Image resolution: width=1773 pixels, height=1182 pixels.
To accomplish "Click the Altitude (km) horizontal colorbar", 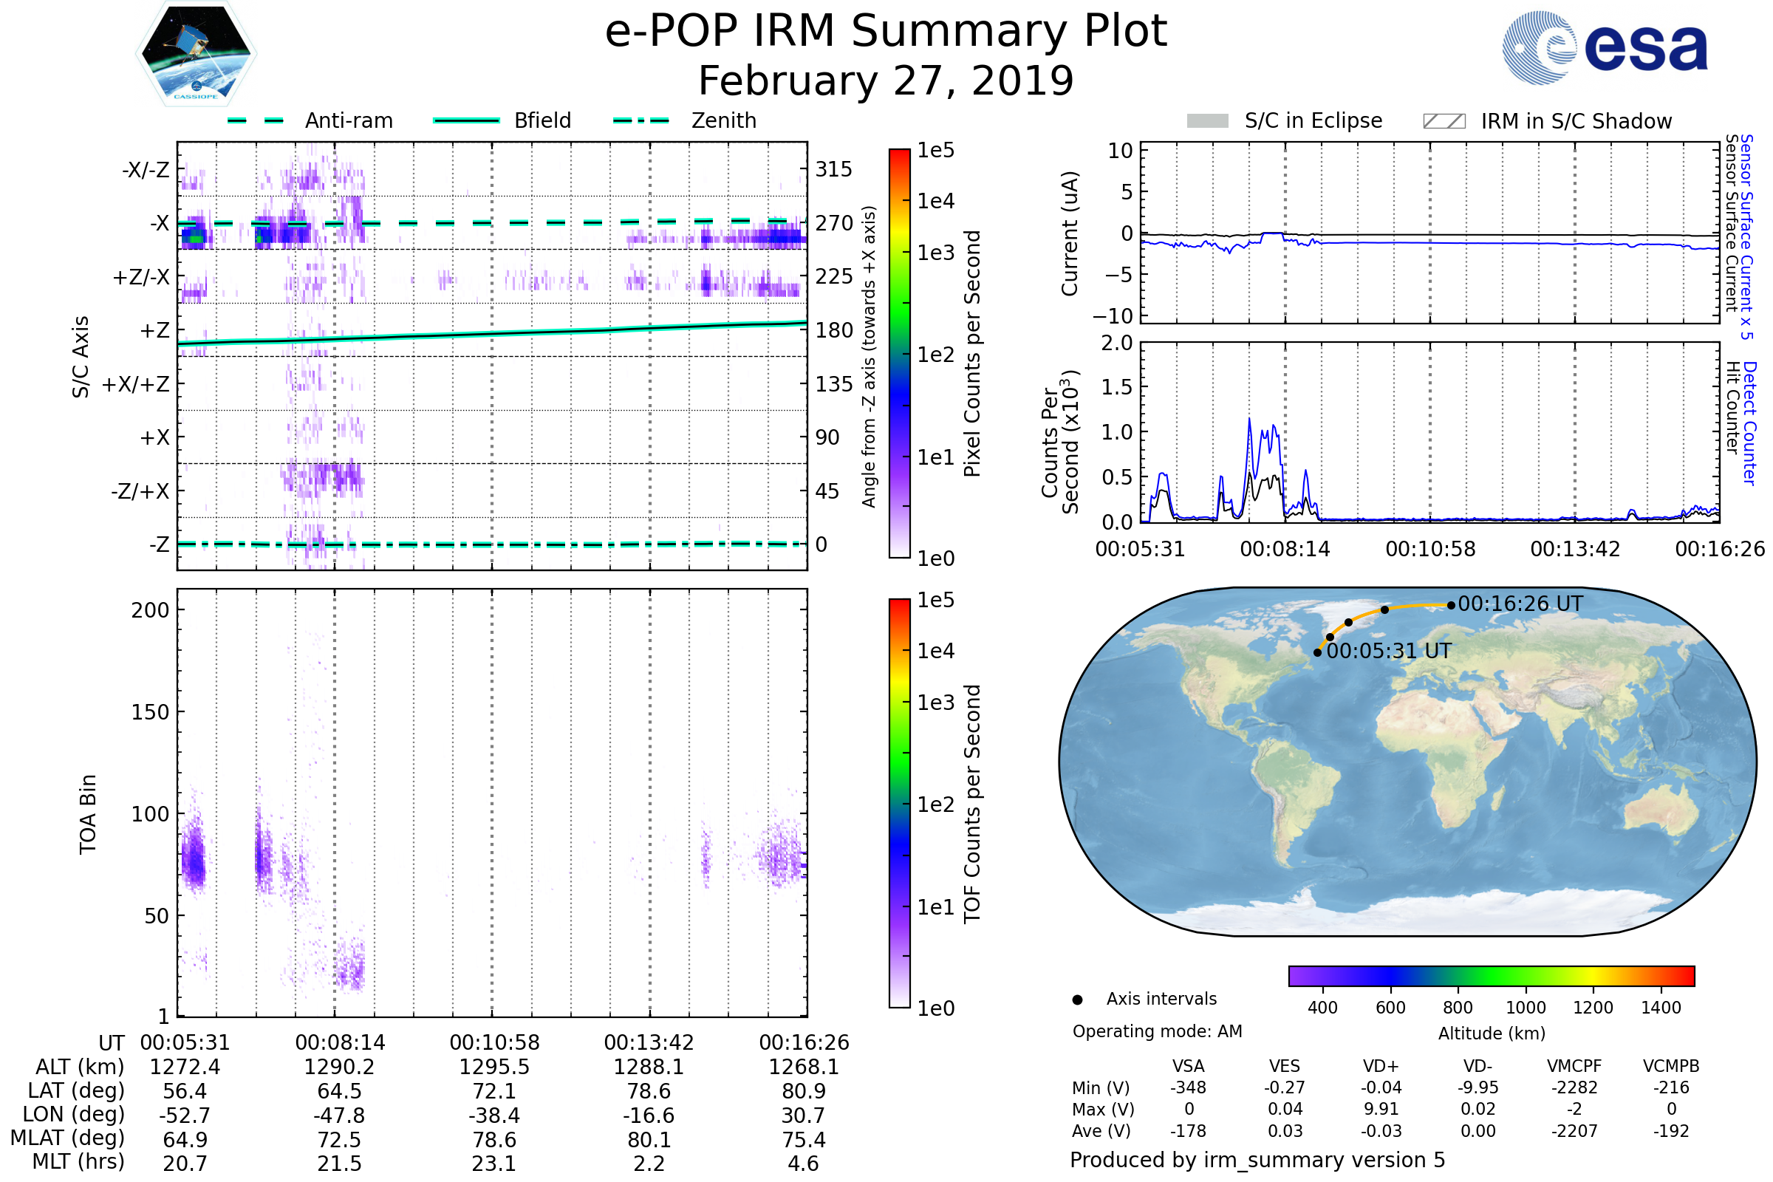I will coord(1491,975).
